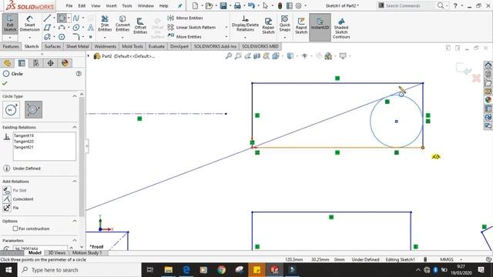Collapse the Parameters section
The width and height of the screenshot is (493, 277).
coord(75,240)
